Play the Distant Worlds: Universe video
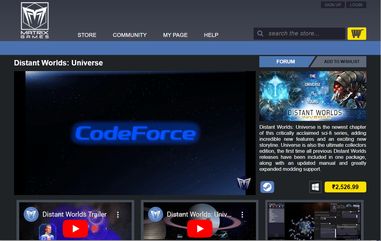381x241 pixels. (200, 228)
